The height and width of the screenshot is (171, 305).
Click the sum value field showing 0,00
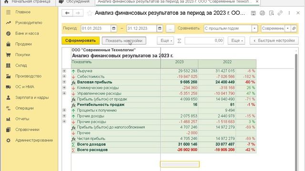204,40
